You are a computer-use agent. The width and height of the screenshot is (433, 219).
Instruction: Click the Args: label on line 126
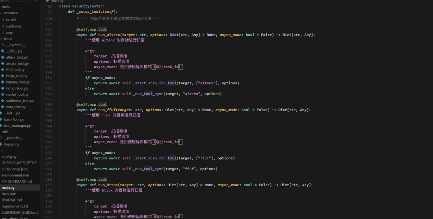(x=91, y=51)
